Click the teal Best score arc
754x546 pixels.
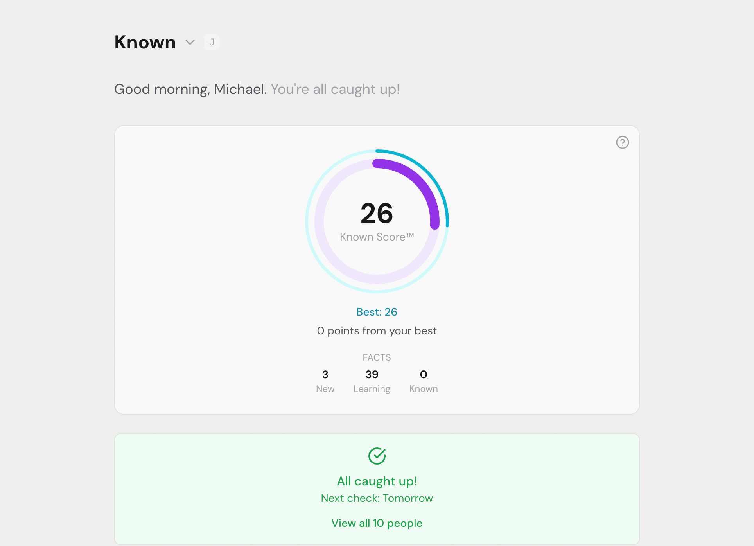click(x=446, y=196)
